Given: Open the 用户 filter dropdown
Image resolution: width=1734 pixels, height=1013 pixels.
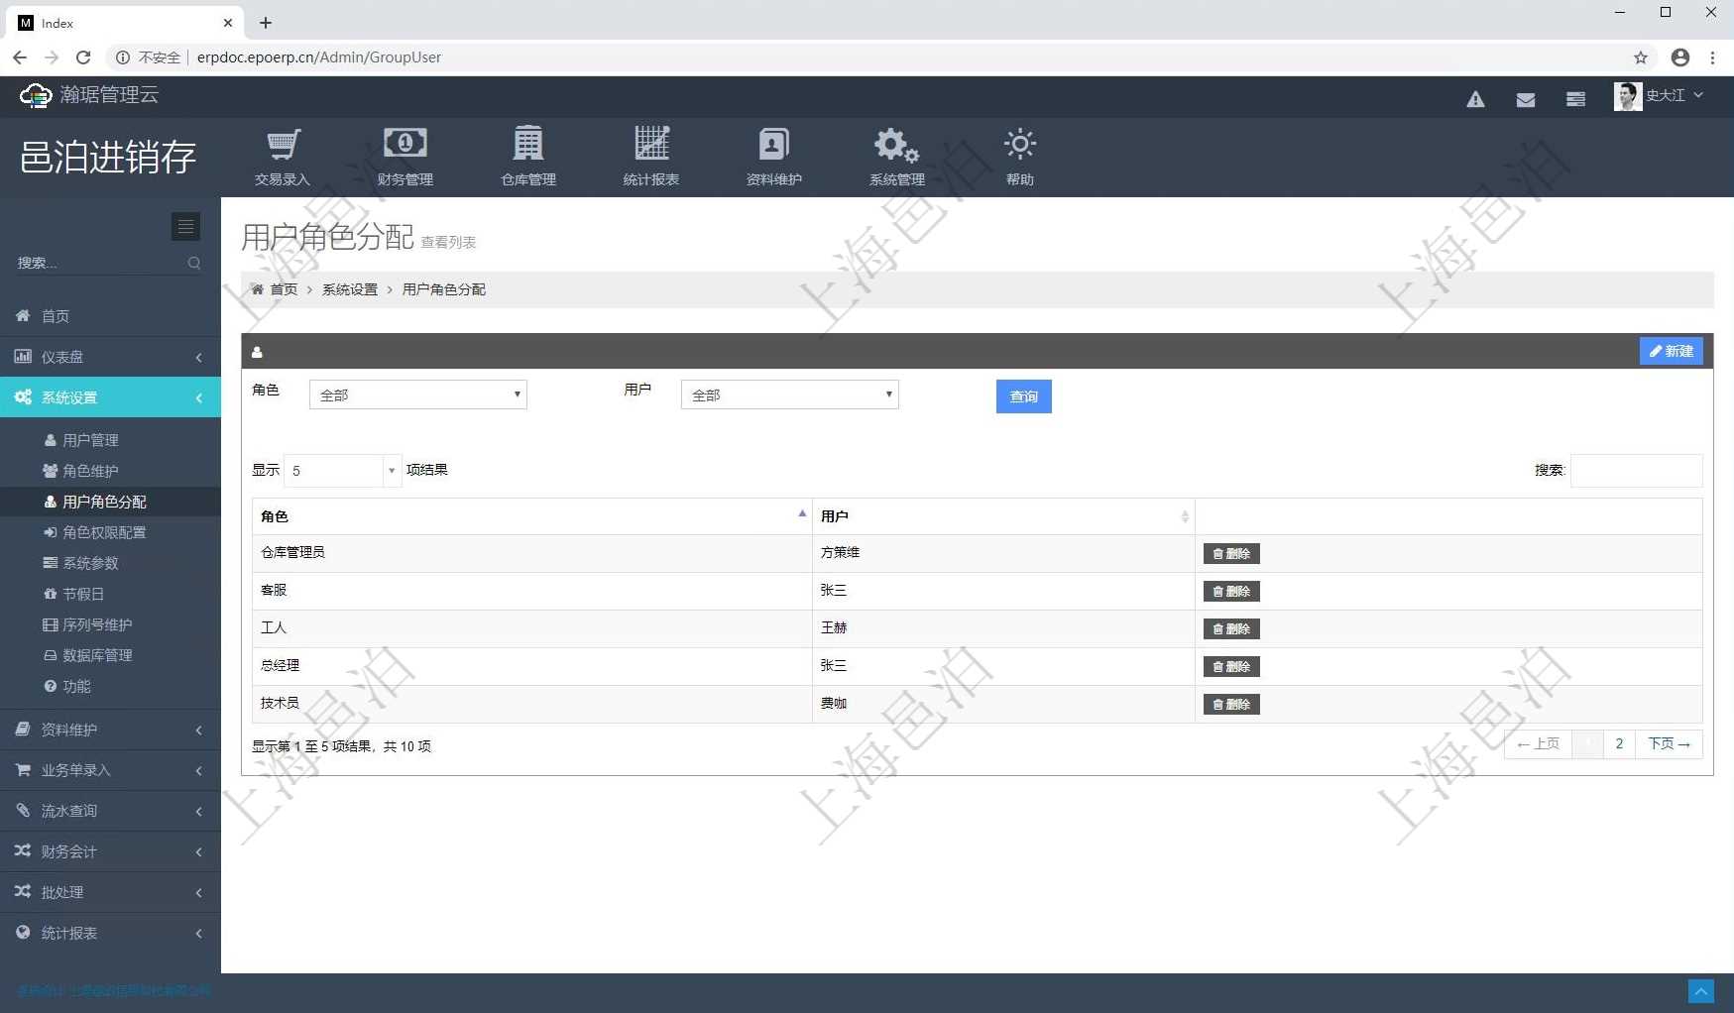Looking at the screenshot, I should click(x=789, y=394).
